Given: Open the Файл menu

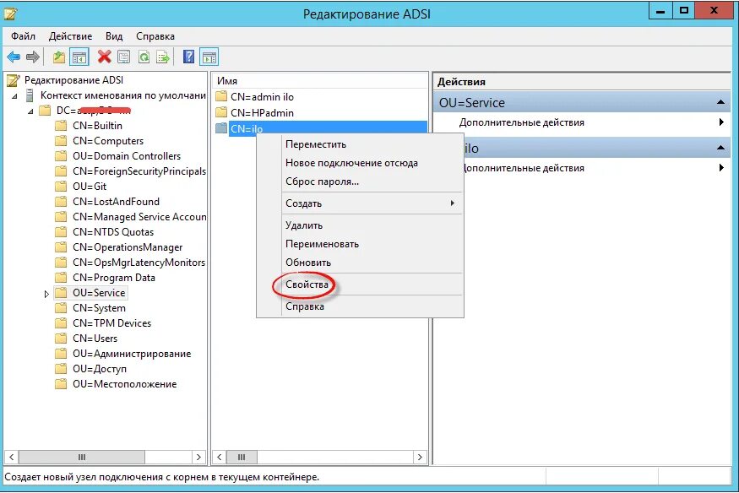Looking at the screenshot, I should (x=24, y=36).
